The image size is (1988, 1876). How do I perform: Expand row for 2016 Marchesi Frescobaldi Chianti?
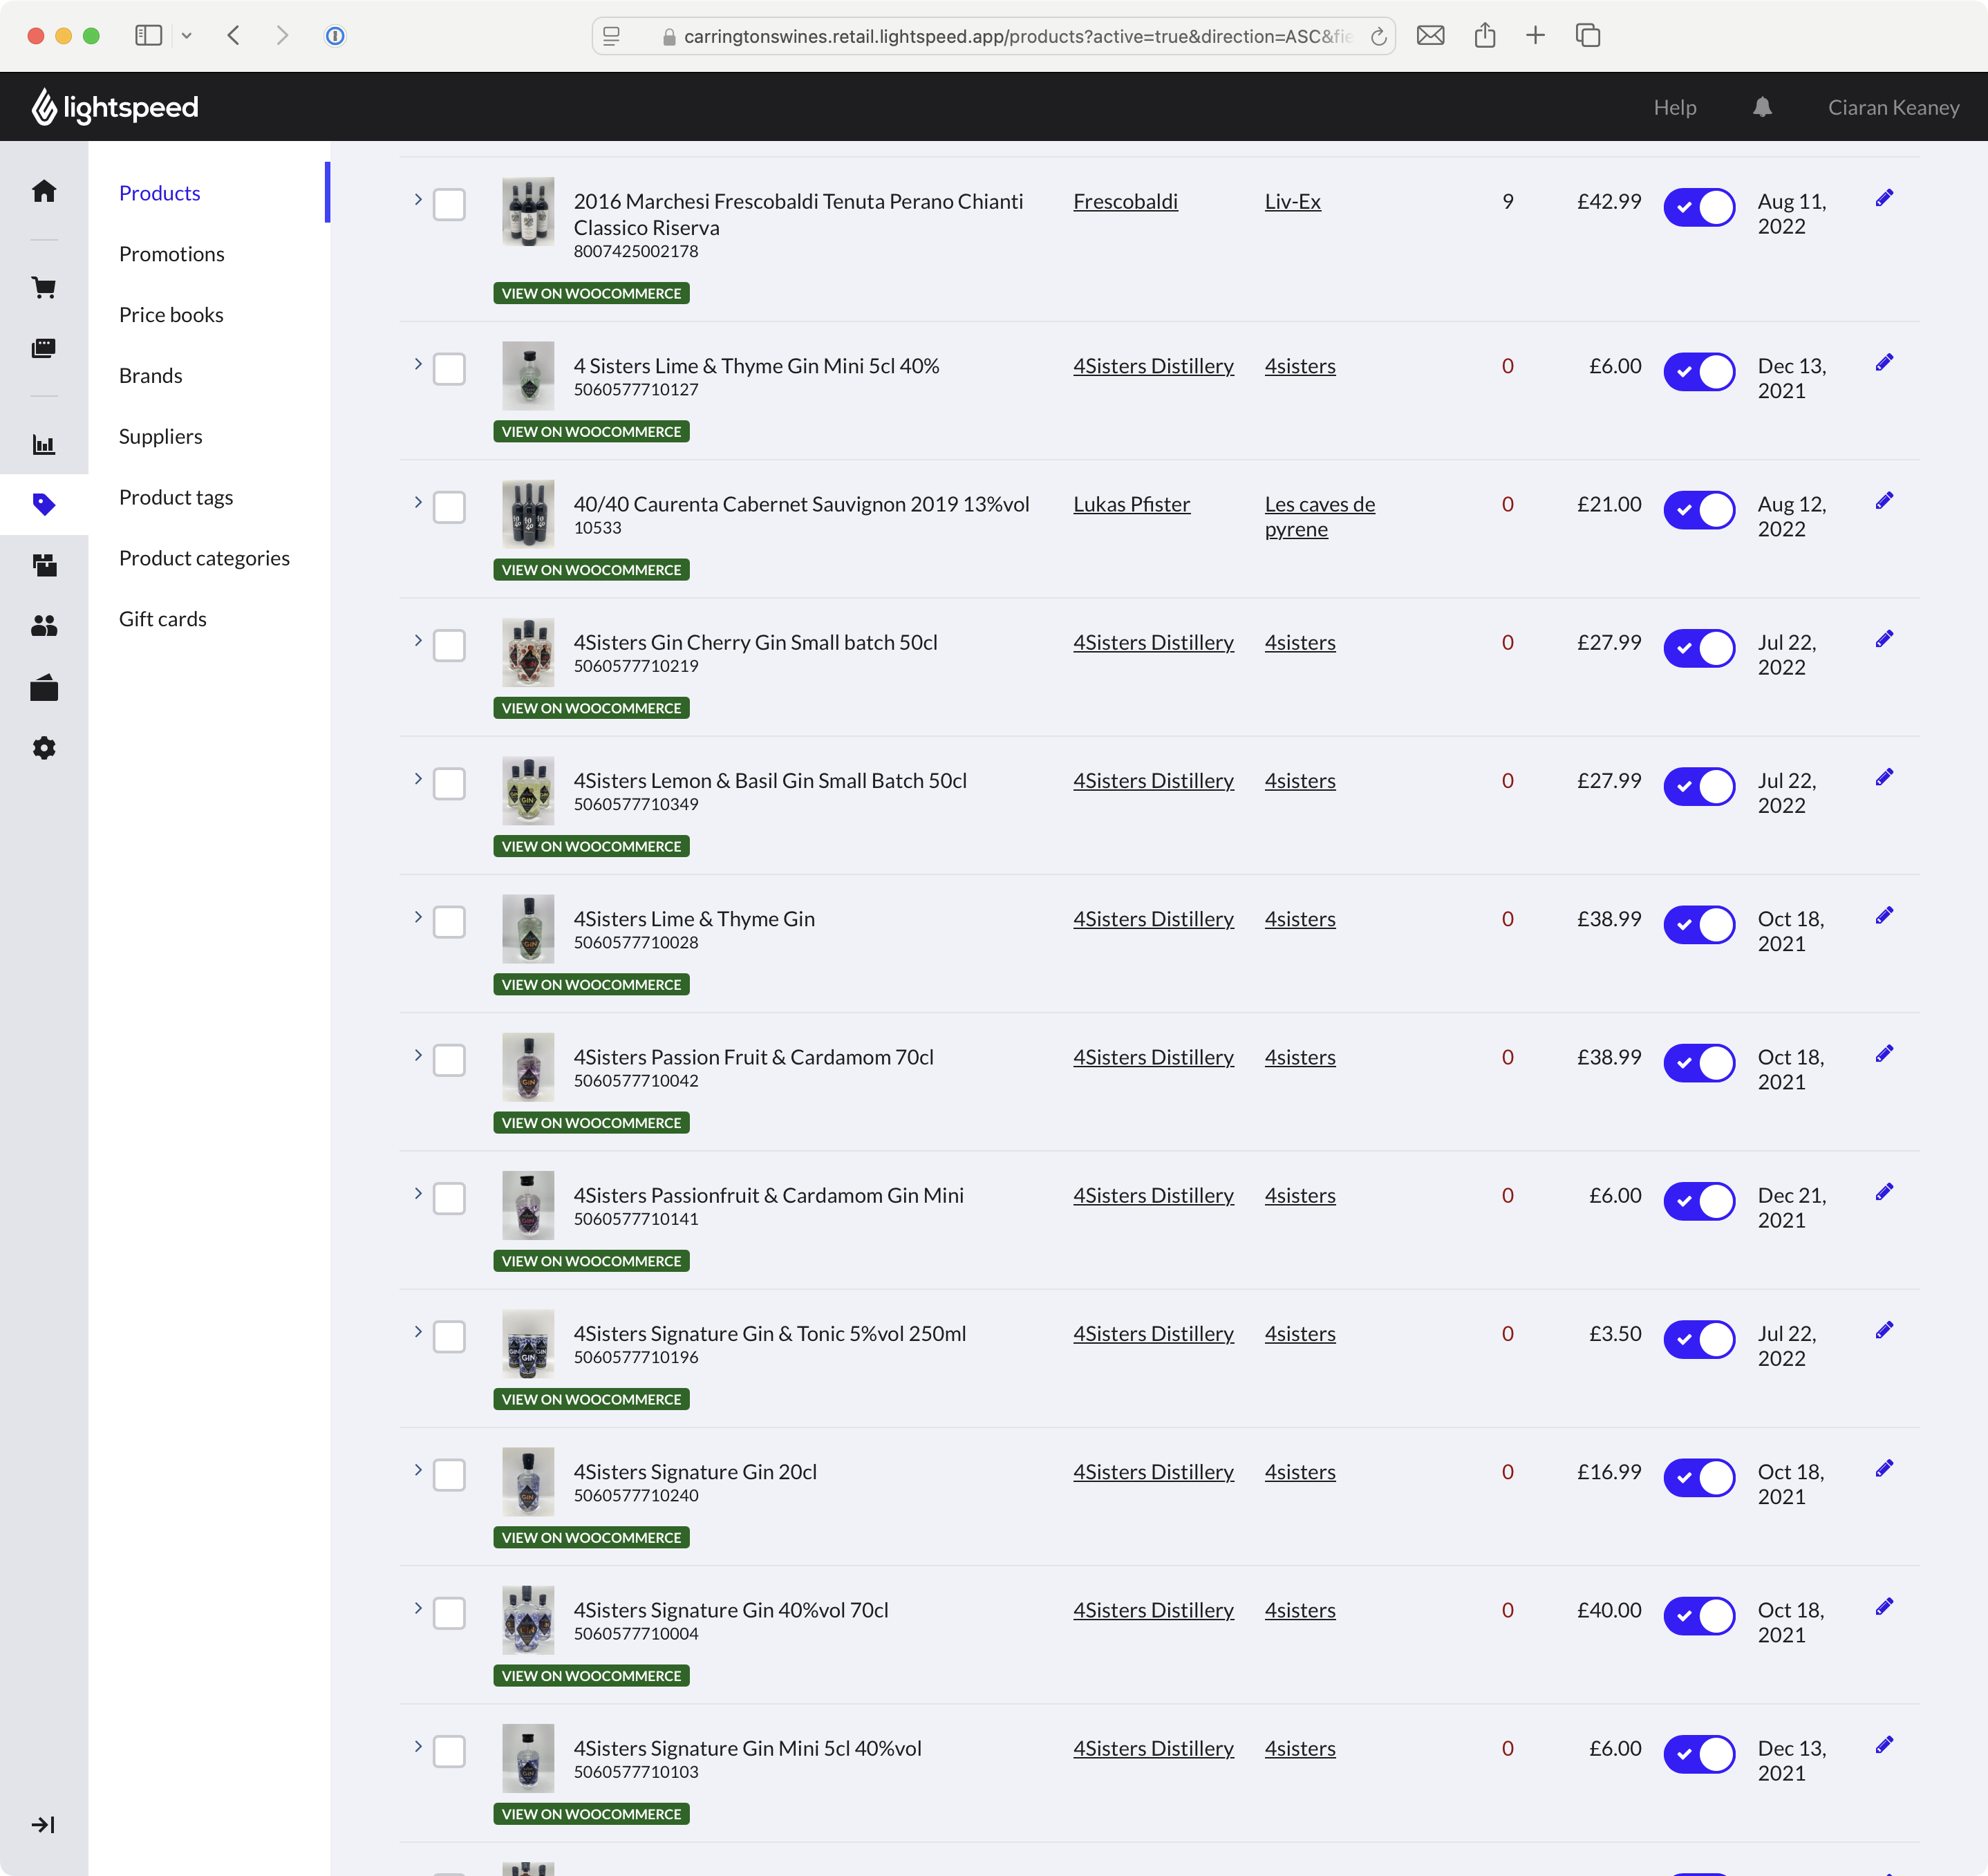tap(418, 199)
